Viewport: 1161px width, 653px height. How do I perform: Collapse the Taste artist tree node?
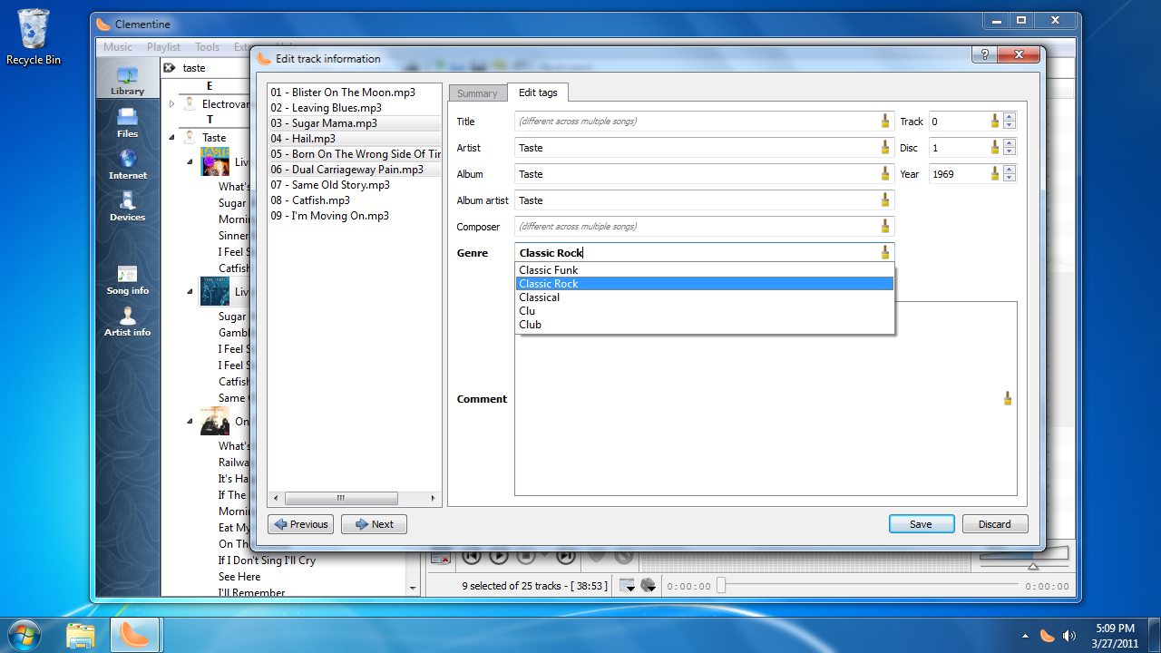[171, 138]
